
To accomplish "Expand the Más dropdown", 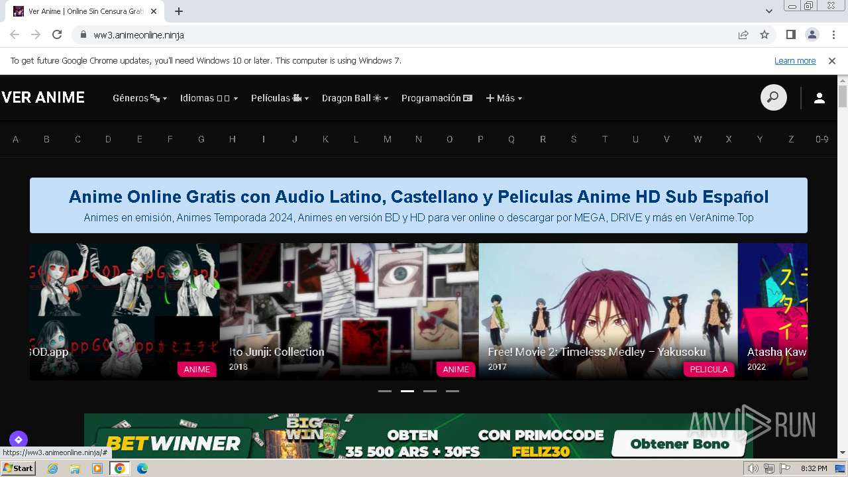I will click(504, 98).
